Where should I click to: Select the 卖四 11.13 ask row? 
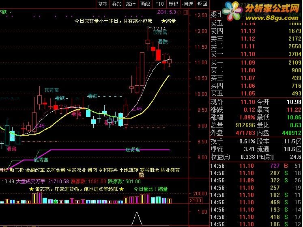click(x=256, y=31)
